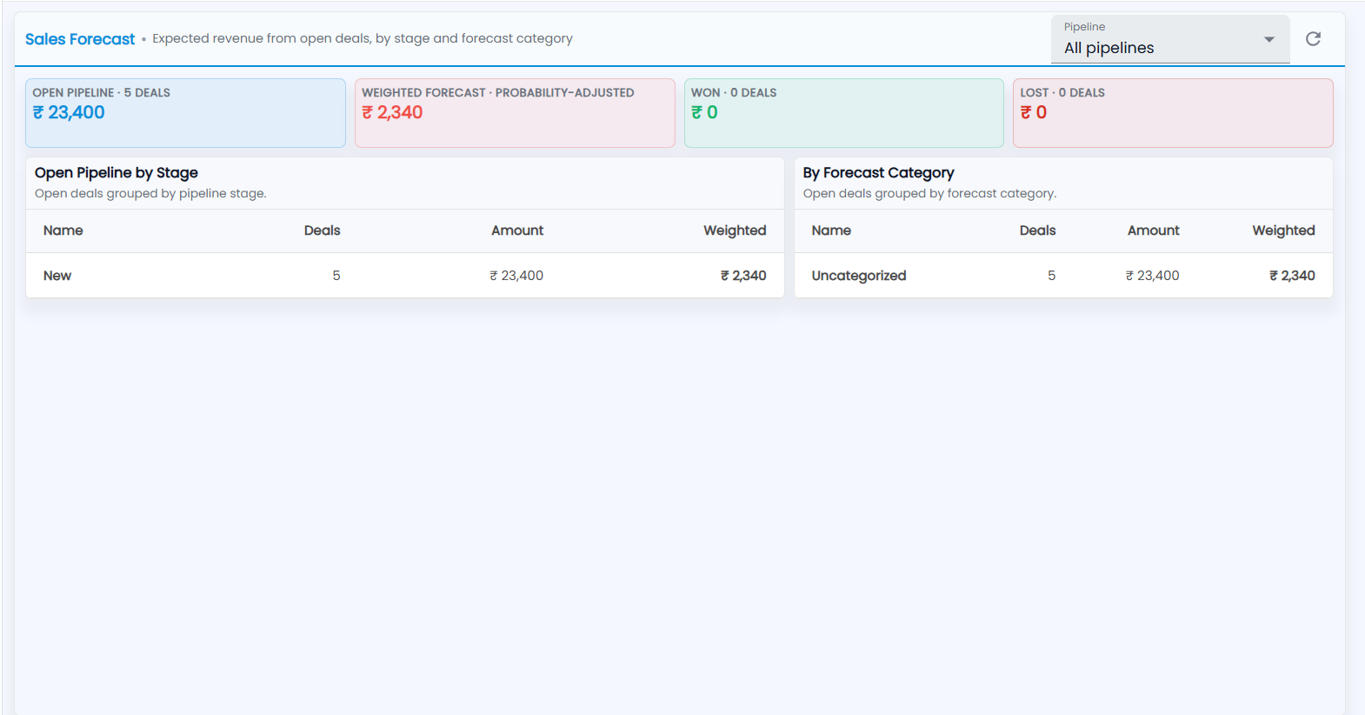Click Amount column header in stage table
This screenshot has height=715, width=1365.
click(517, 231)
